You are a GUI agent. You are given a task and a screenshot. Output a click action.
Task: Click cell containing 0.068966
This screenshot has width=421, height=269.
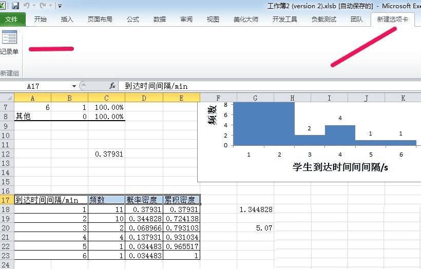(x=144, y=228)
